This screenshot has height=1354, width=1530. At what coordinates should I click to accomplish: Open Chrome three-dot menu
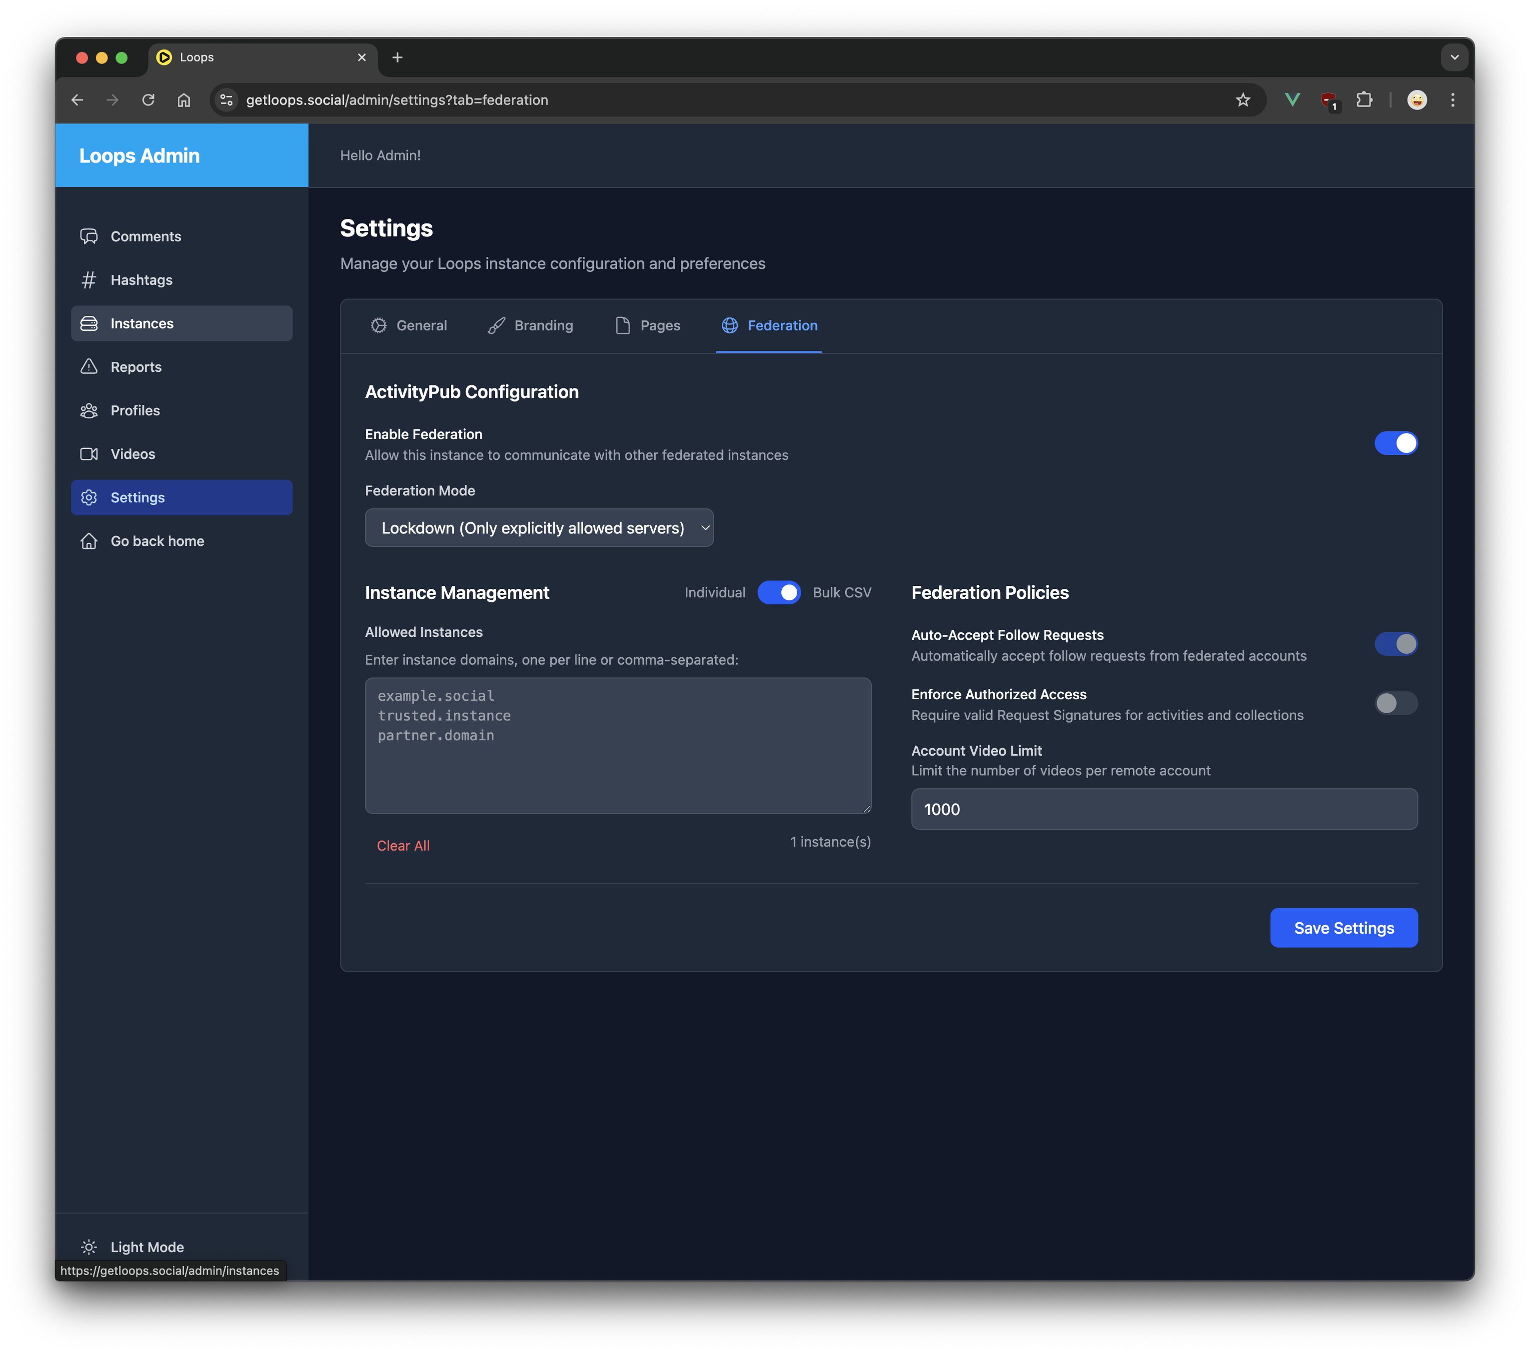[1453, 99]
